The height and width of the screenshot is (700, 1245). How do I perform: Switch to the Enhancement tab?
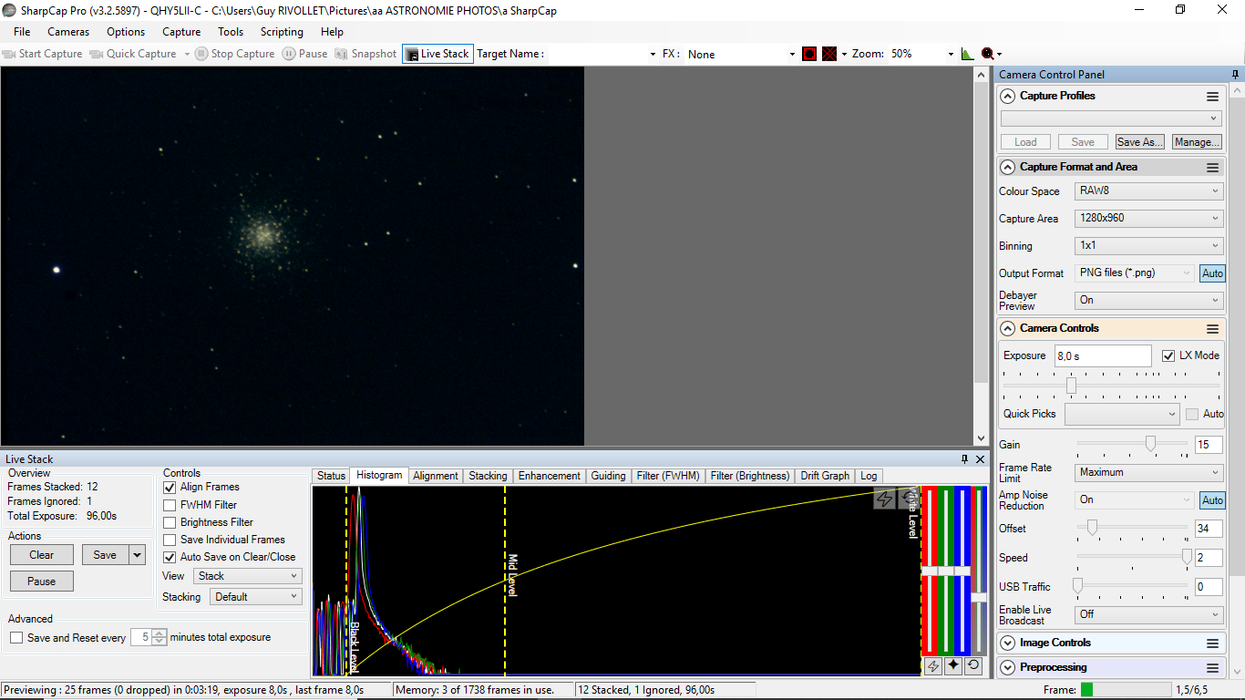coord(550,476)
